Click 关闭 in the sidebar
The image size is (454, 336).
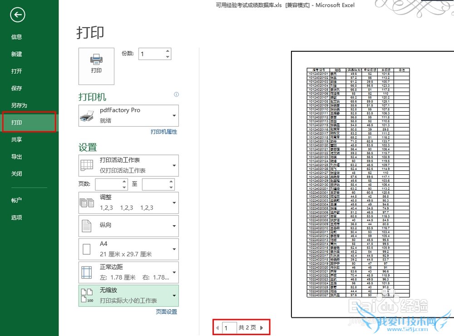pos(16,174)
